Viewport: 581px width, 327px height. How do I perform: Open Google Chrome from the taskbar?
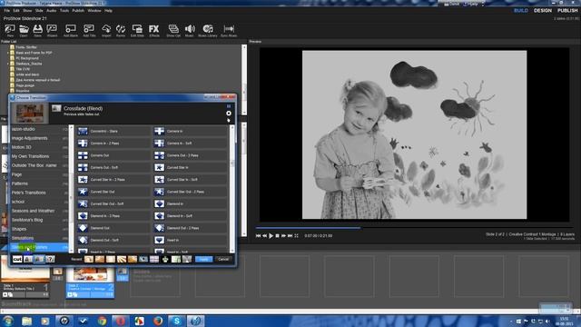(x=102, y=321)
